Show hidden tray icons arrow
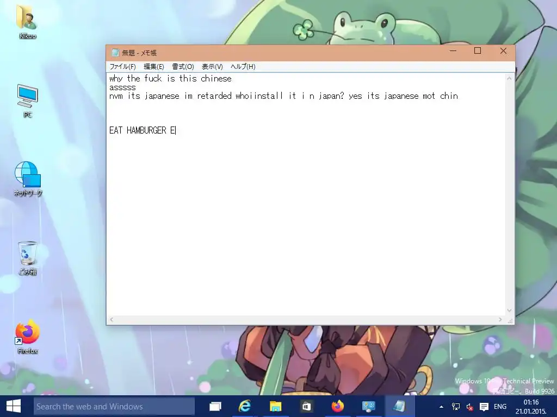 [x=441, y=407]
